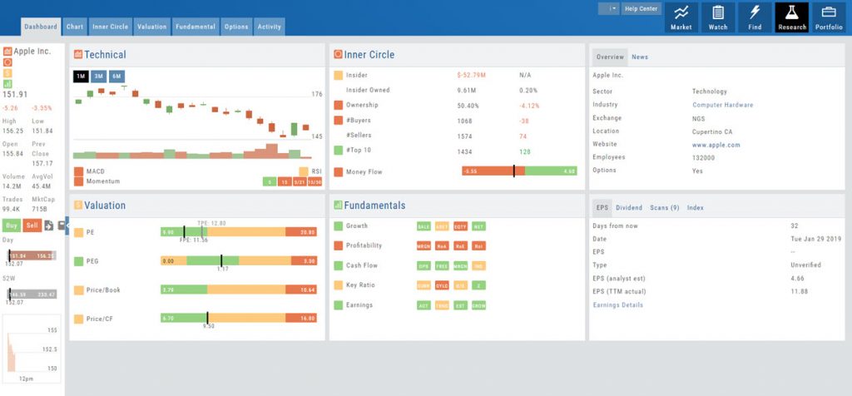Click the CYLC key ratio tag
Screen dimensions: 852x396
click(x=442, y=285)
